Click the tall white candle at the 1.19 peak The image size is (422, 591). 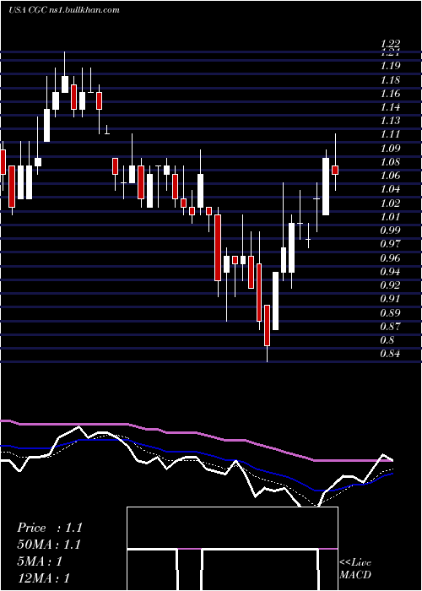(65, 84)
